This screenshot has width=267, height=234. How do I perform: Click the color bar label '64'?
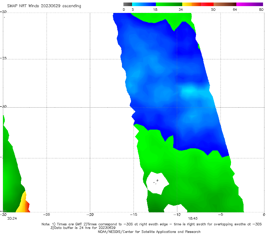pos(235,9)
